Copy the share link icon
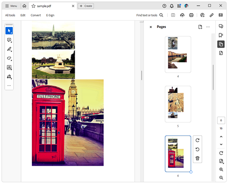The height and width of the screenshot is (184, 228). coord(212,15)
